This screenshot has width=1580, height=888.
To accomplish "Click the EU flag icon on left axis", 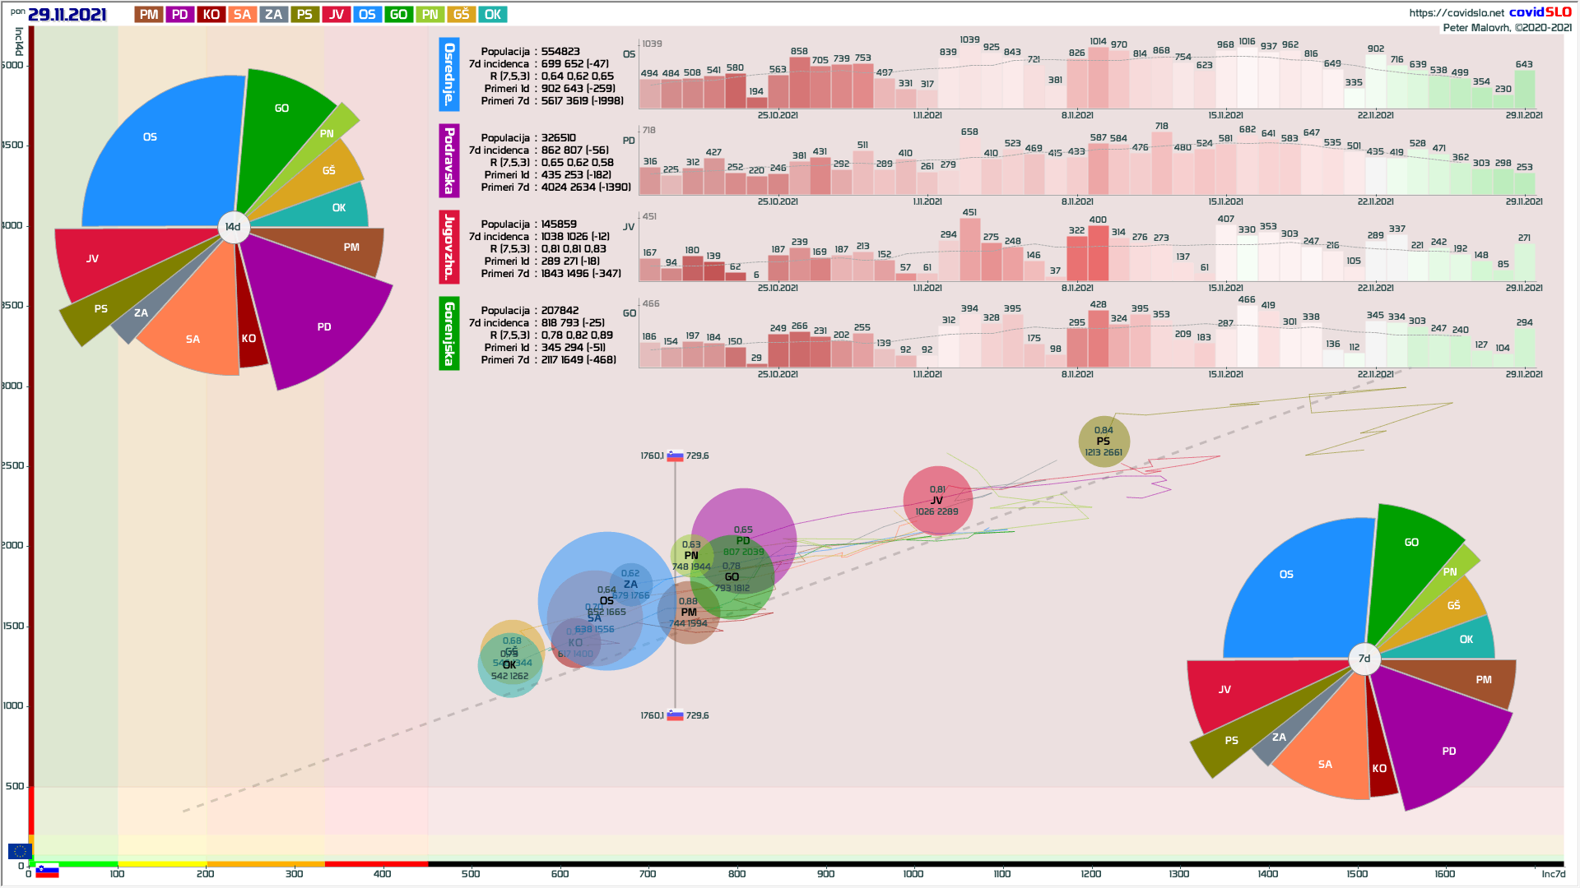I will (19, 852).
